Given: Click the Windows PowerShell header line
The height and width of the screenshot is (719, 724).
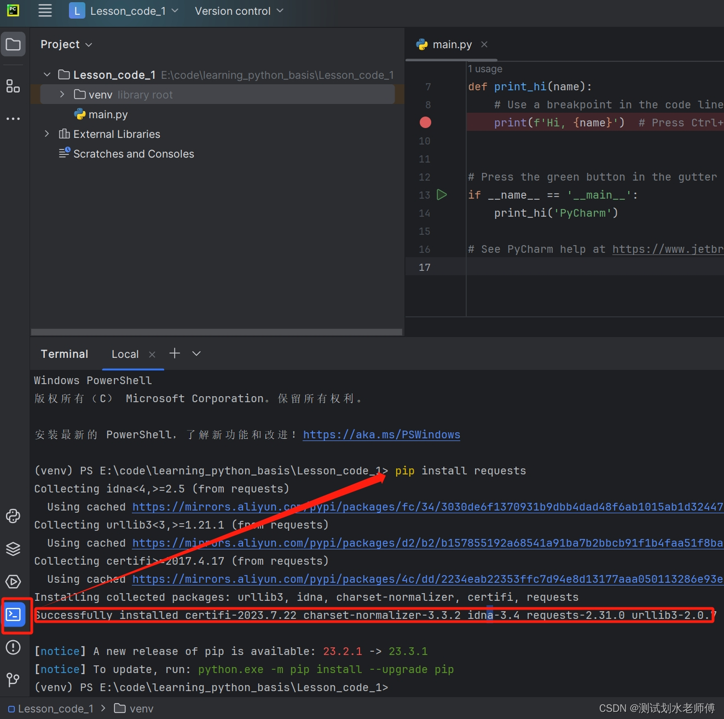Looking at the screenshot, I should point(93,380).
